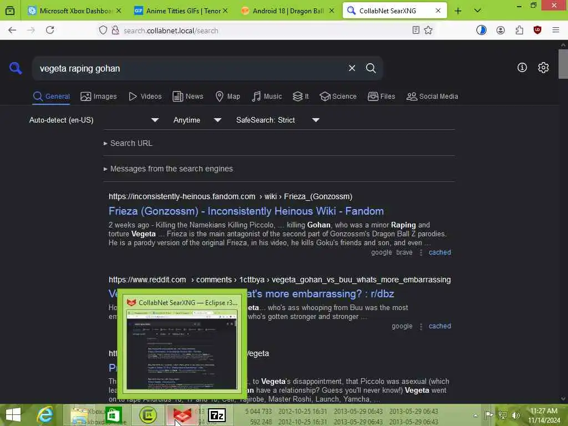The height and width of the screenshot is (426, 568).
Task: Open the tracking protection shield icon
Action: (103, 31)
